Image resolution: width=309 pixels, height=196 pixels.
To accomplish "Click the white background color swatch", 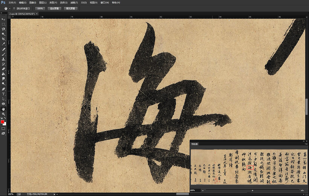I will [5, 124].
